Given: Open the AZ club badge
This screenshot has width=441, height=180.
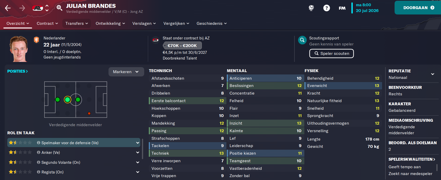Looking at the screenshot, I should point(38,8).
